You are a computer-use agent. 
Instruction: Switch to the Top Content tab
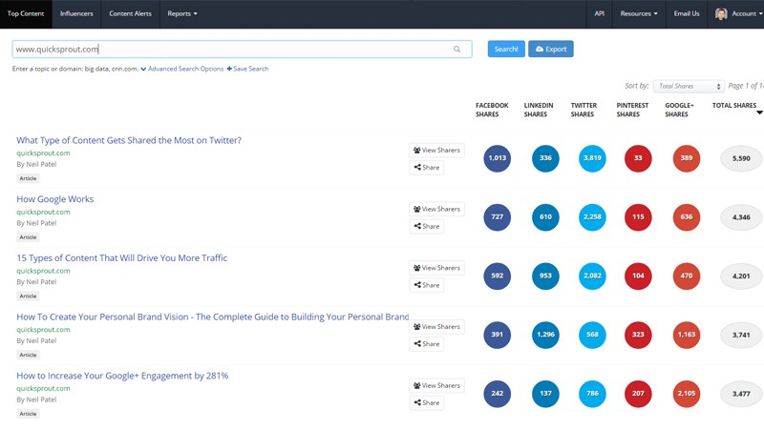pos(26,13)
